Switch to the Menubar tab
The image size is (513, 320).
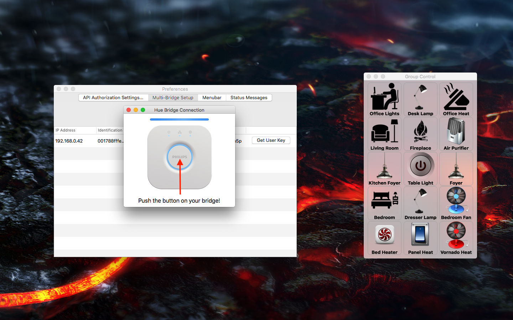[212, 97]
